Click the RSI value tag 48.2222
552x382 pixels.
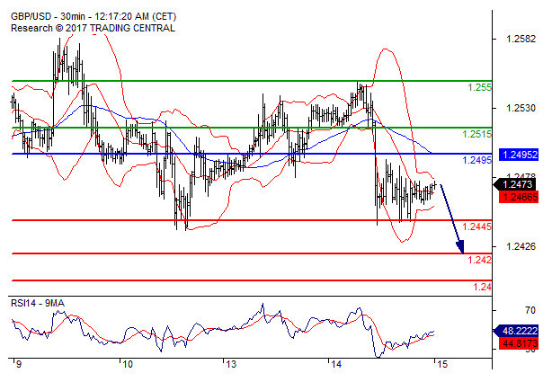(x=516, y=331)
